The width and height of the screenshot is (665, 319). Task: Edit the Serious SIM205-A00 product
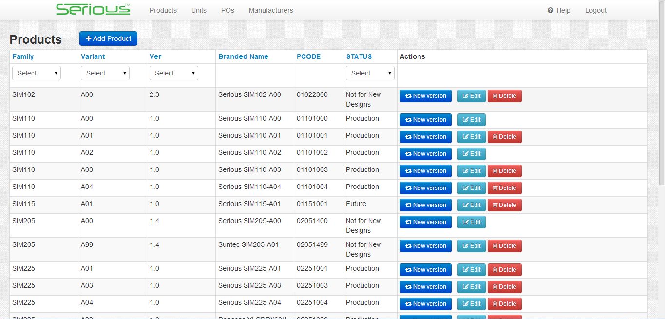(471, 222)
